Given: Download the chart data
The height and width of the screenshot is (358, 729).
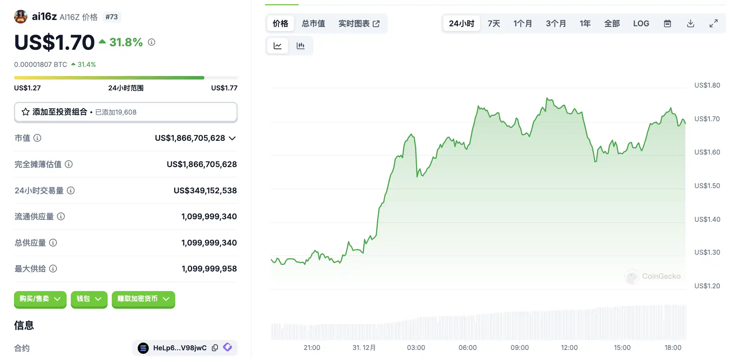Looking at the screenshot, I should pyautogui.click(x=690, y=23).
